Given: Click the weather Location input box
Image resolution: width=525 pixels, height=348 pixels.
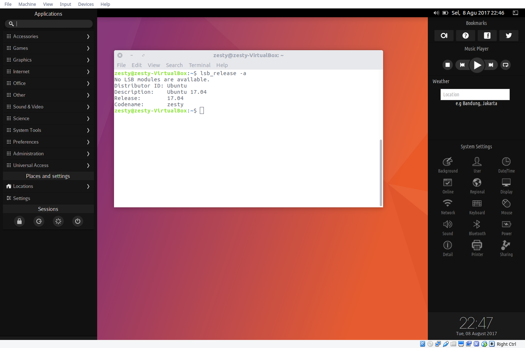Looking at the screenshot, I should 475,95.
